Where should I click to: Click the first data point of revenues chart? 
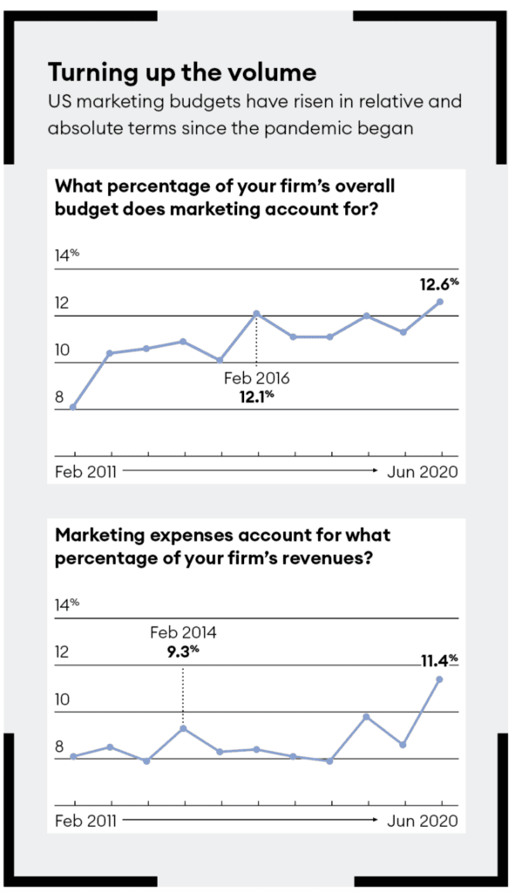click(x=73, y=756)
